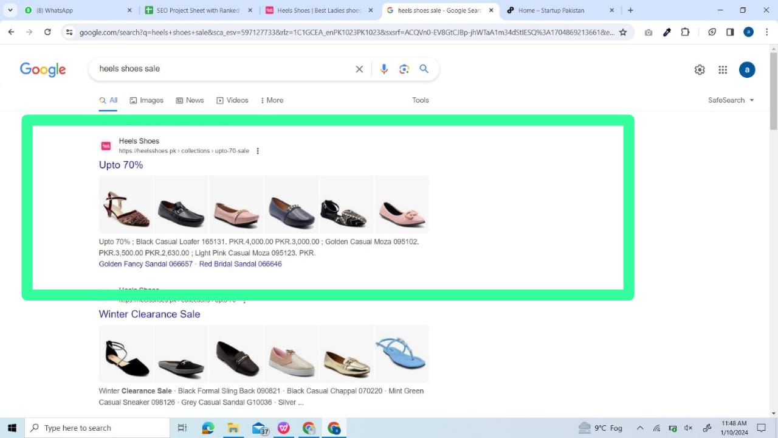Search by image with Google Lens icon
The width and height of the screenshot is (778, 438).
(x=404, y=69)
